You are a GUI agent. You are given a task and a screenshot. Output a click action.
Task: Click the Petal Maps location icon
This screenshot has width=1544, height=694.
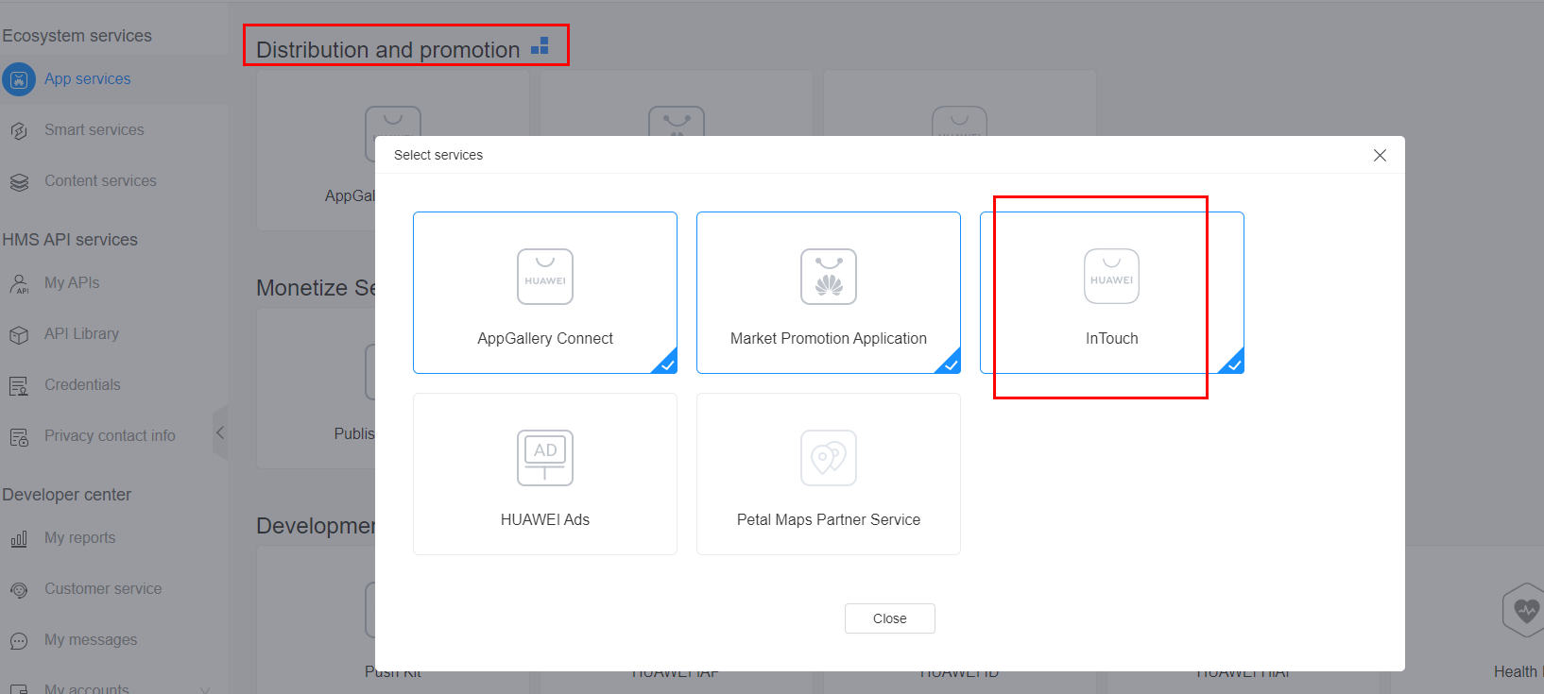(829, 458)
